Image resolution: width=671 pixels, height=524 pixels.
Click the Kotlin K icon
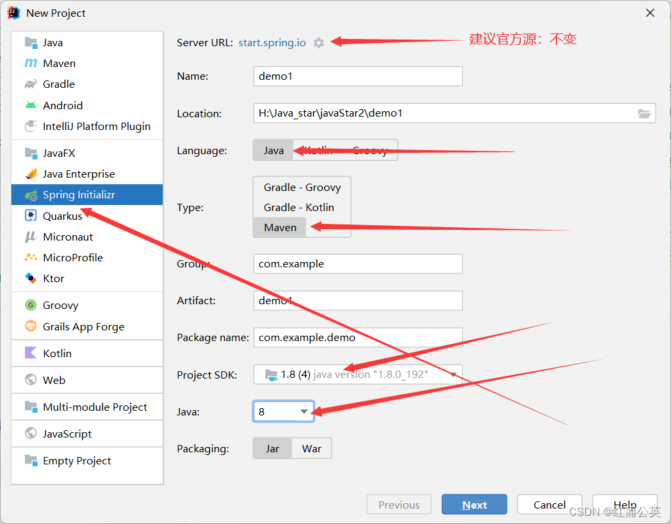31,352
